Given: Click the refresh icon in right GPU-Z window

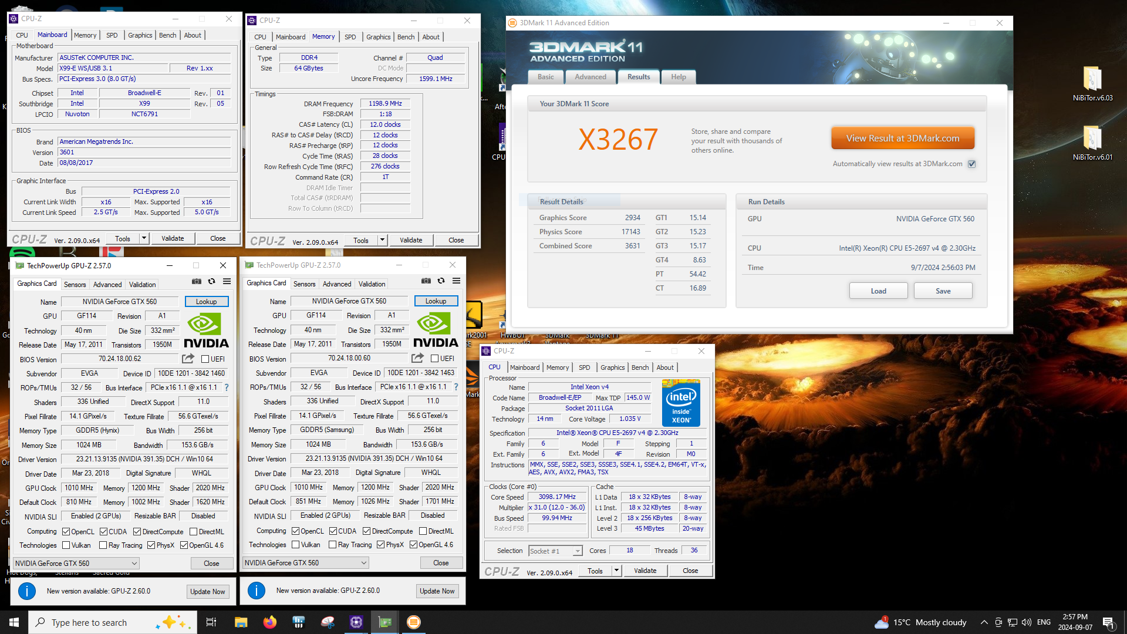Looking at the screenshot, I should tap(441, 281).
